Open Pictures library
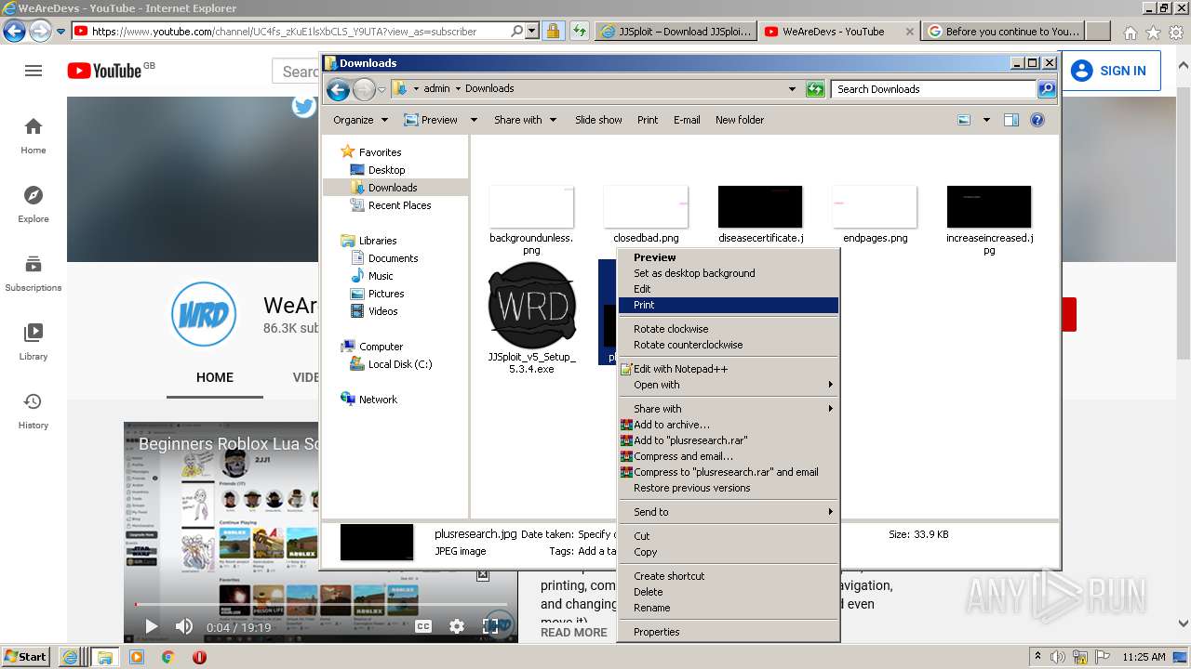Image resolution: width=1191 pixels, height=669 pixels. (386, 294)
